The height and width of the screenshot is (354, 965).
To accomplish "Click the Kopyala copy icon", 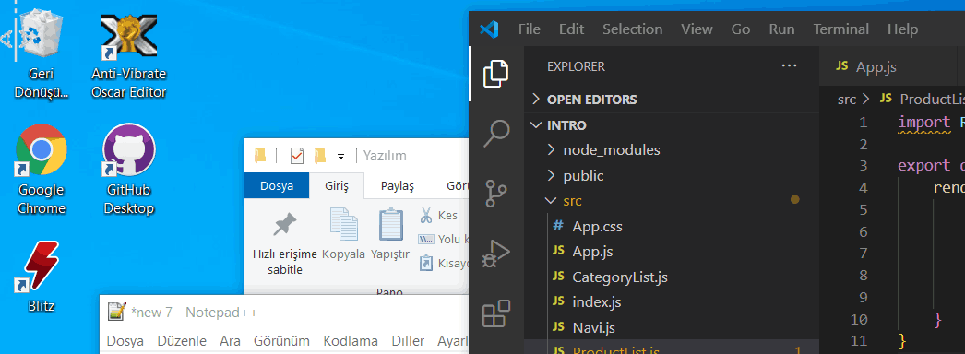I will click(343, 224).
